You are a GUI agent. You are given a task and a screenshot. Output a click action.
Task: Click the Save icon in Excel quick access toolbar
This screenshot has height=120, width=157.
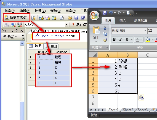(105, 13)
